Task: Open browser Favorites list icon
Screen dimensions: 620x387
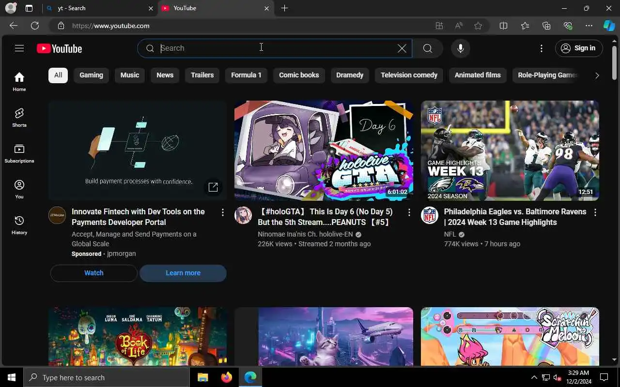Action: click(525, 26)
